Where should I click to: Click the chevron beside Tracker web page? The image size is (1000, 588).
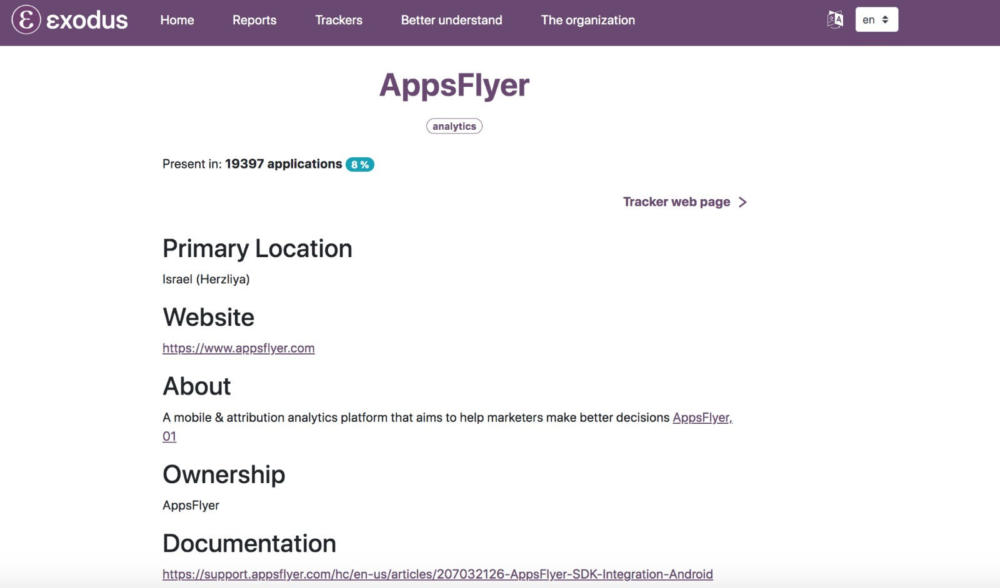742,202
